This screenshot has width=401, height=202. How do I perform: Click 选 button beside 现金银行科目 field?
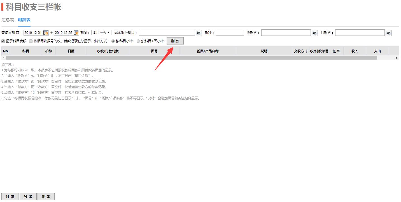pos(199,33)
